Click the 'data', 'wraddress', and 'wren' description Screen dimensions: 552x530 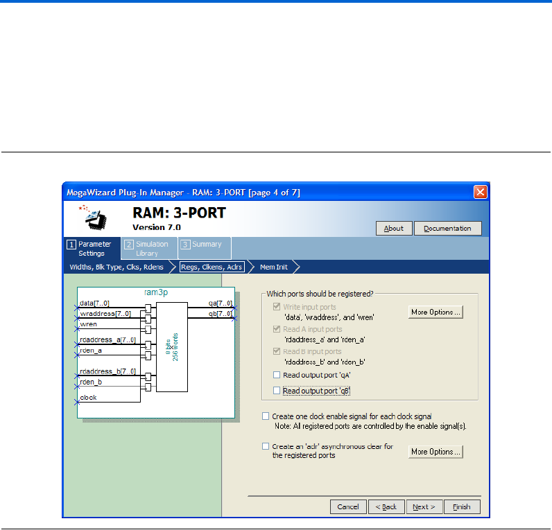pyautogui.click(x=329, y=317)
